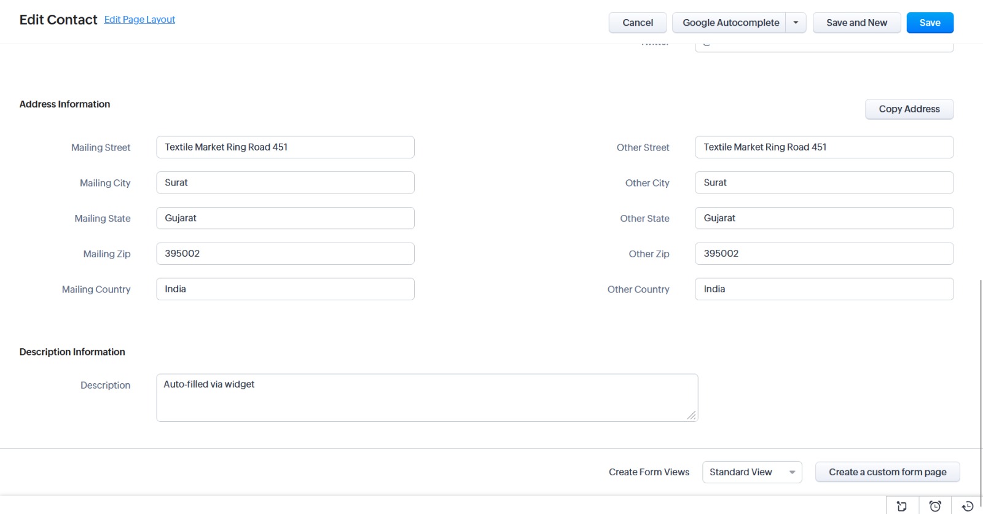The image size is (983, 514).
Task: Focus the Other Country field
Action: [x=823, y=289]
